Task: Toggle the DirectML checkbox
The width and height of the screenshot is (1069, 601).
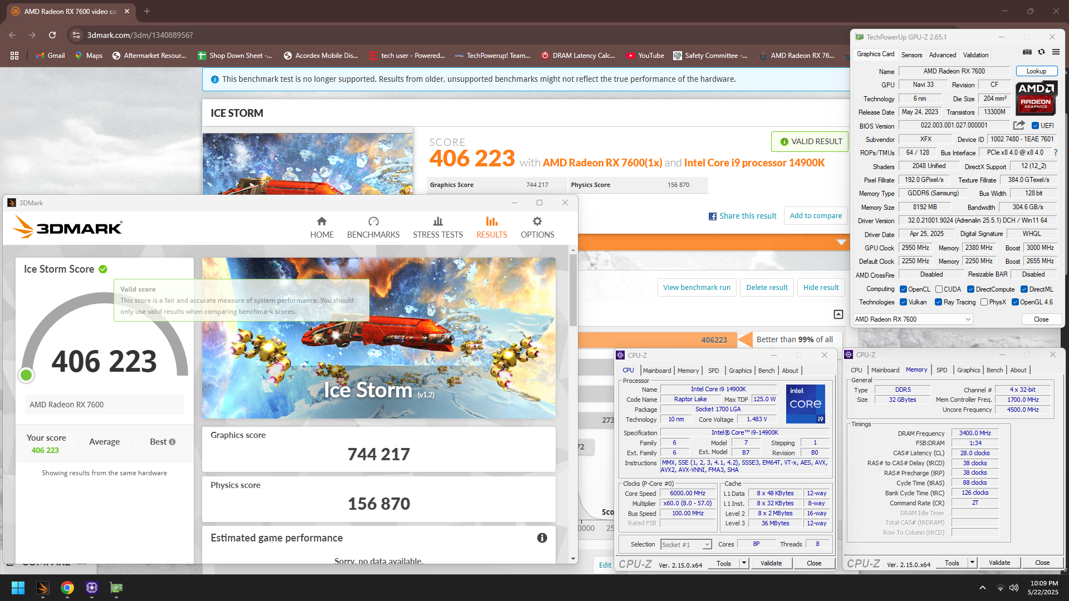Action: tap(1024, 289)
